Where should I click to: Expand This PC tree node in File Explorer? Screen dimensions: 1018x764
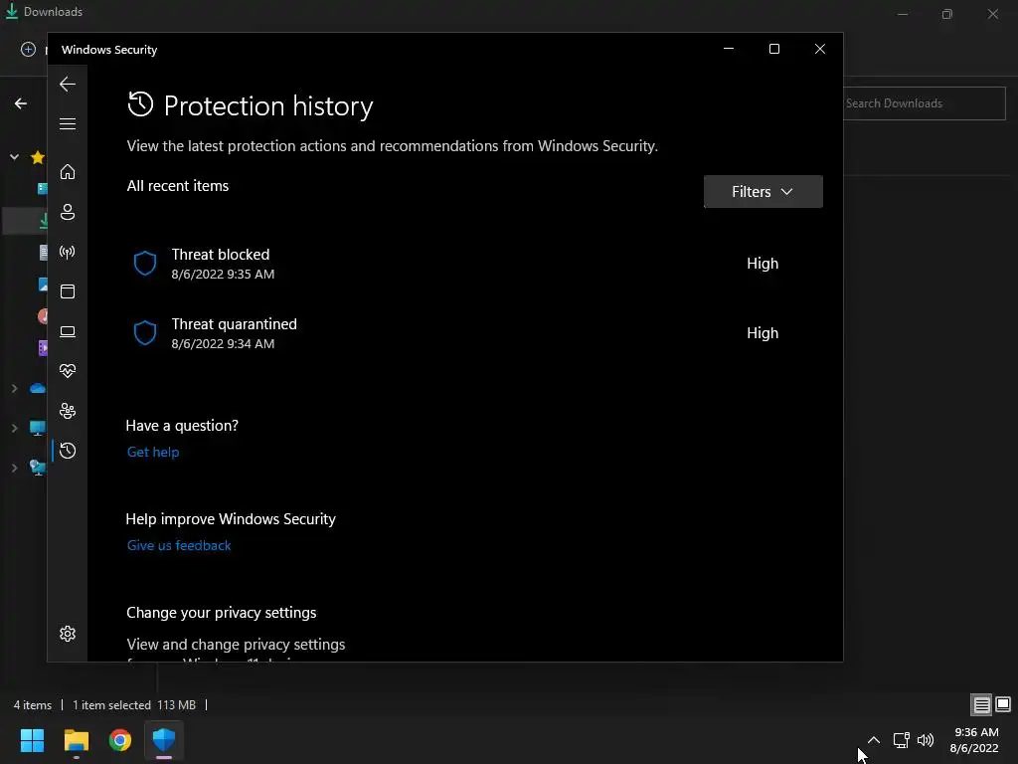point(14,428)
